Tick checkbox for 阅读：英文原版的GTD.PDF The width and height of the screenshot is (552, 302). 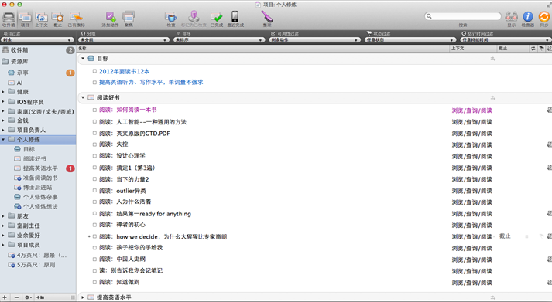(94, 134)
